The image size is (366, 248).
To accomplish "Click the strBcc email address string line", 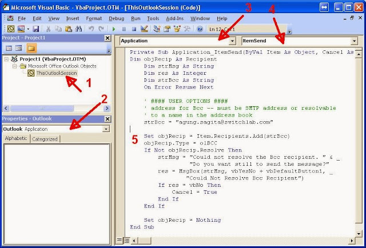I will pos(208,122).
